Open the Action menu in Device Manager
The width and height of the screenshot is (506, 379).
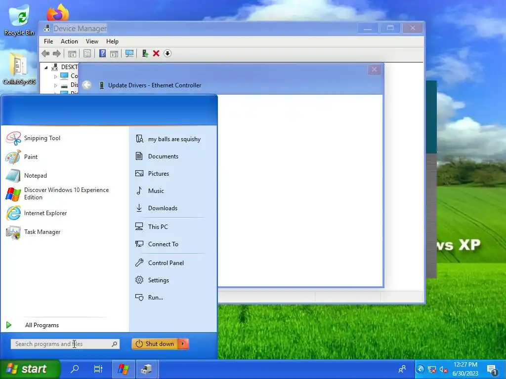coord(69,41)
